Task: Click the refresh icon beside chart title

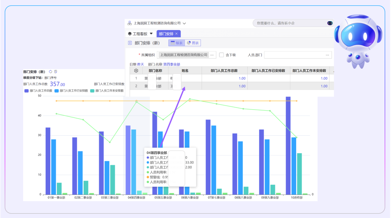Action: pos(51,72)
